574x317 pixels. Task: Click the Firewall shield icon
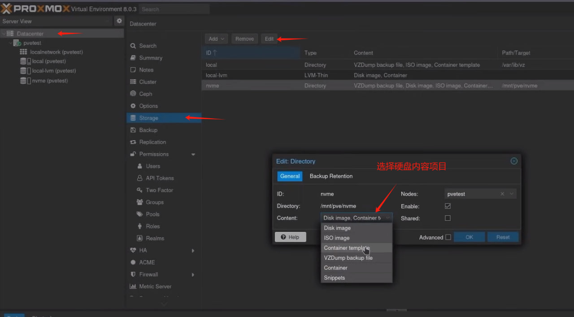coord(133,274)
